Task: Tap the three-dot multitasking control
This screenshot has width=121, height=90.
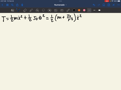Action: point(60,1)
